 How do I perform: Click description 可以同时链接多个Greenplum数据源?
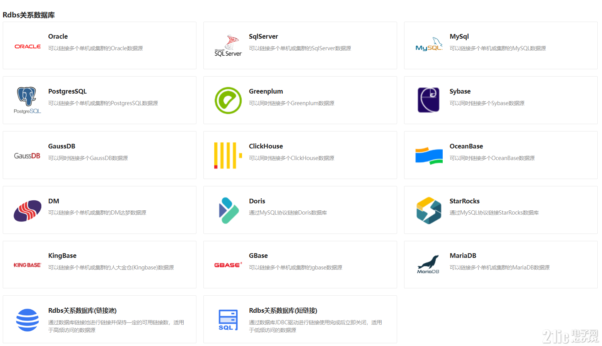coord(292,103)
